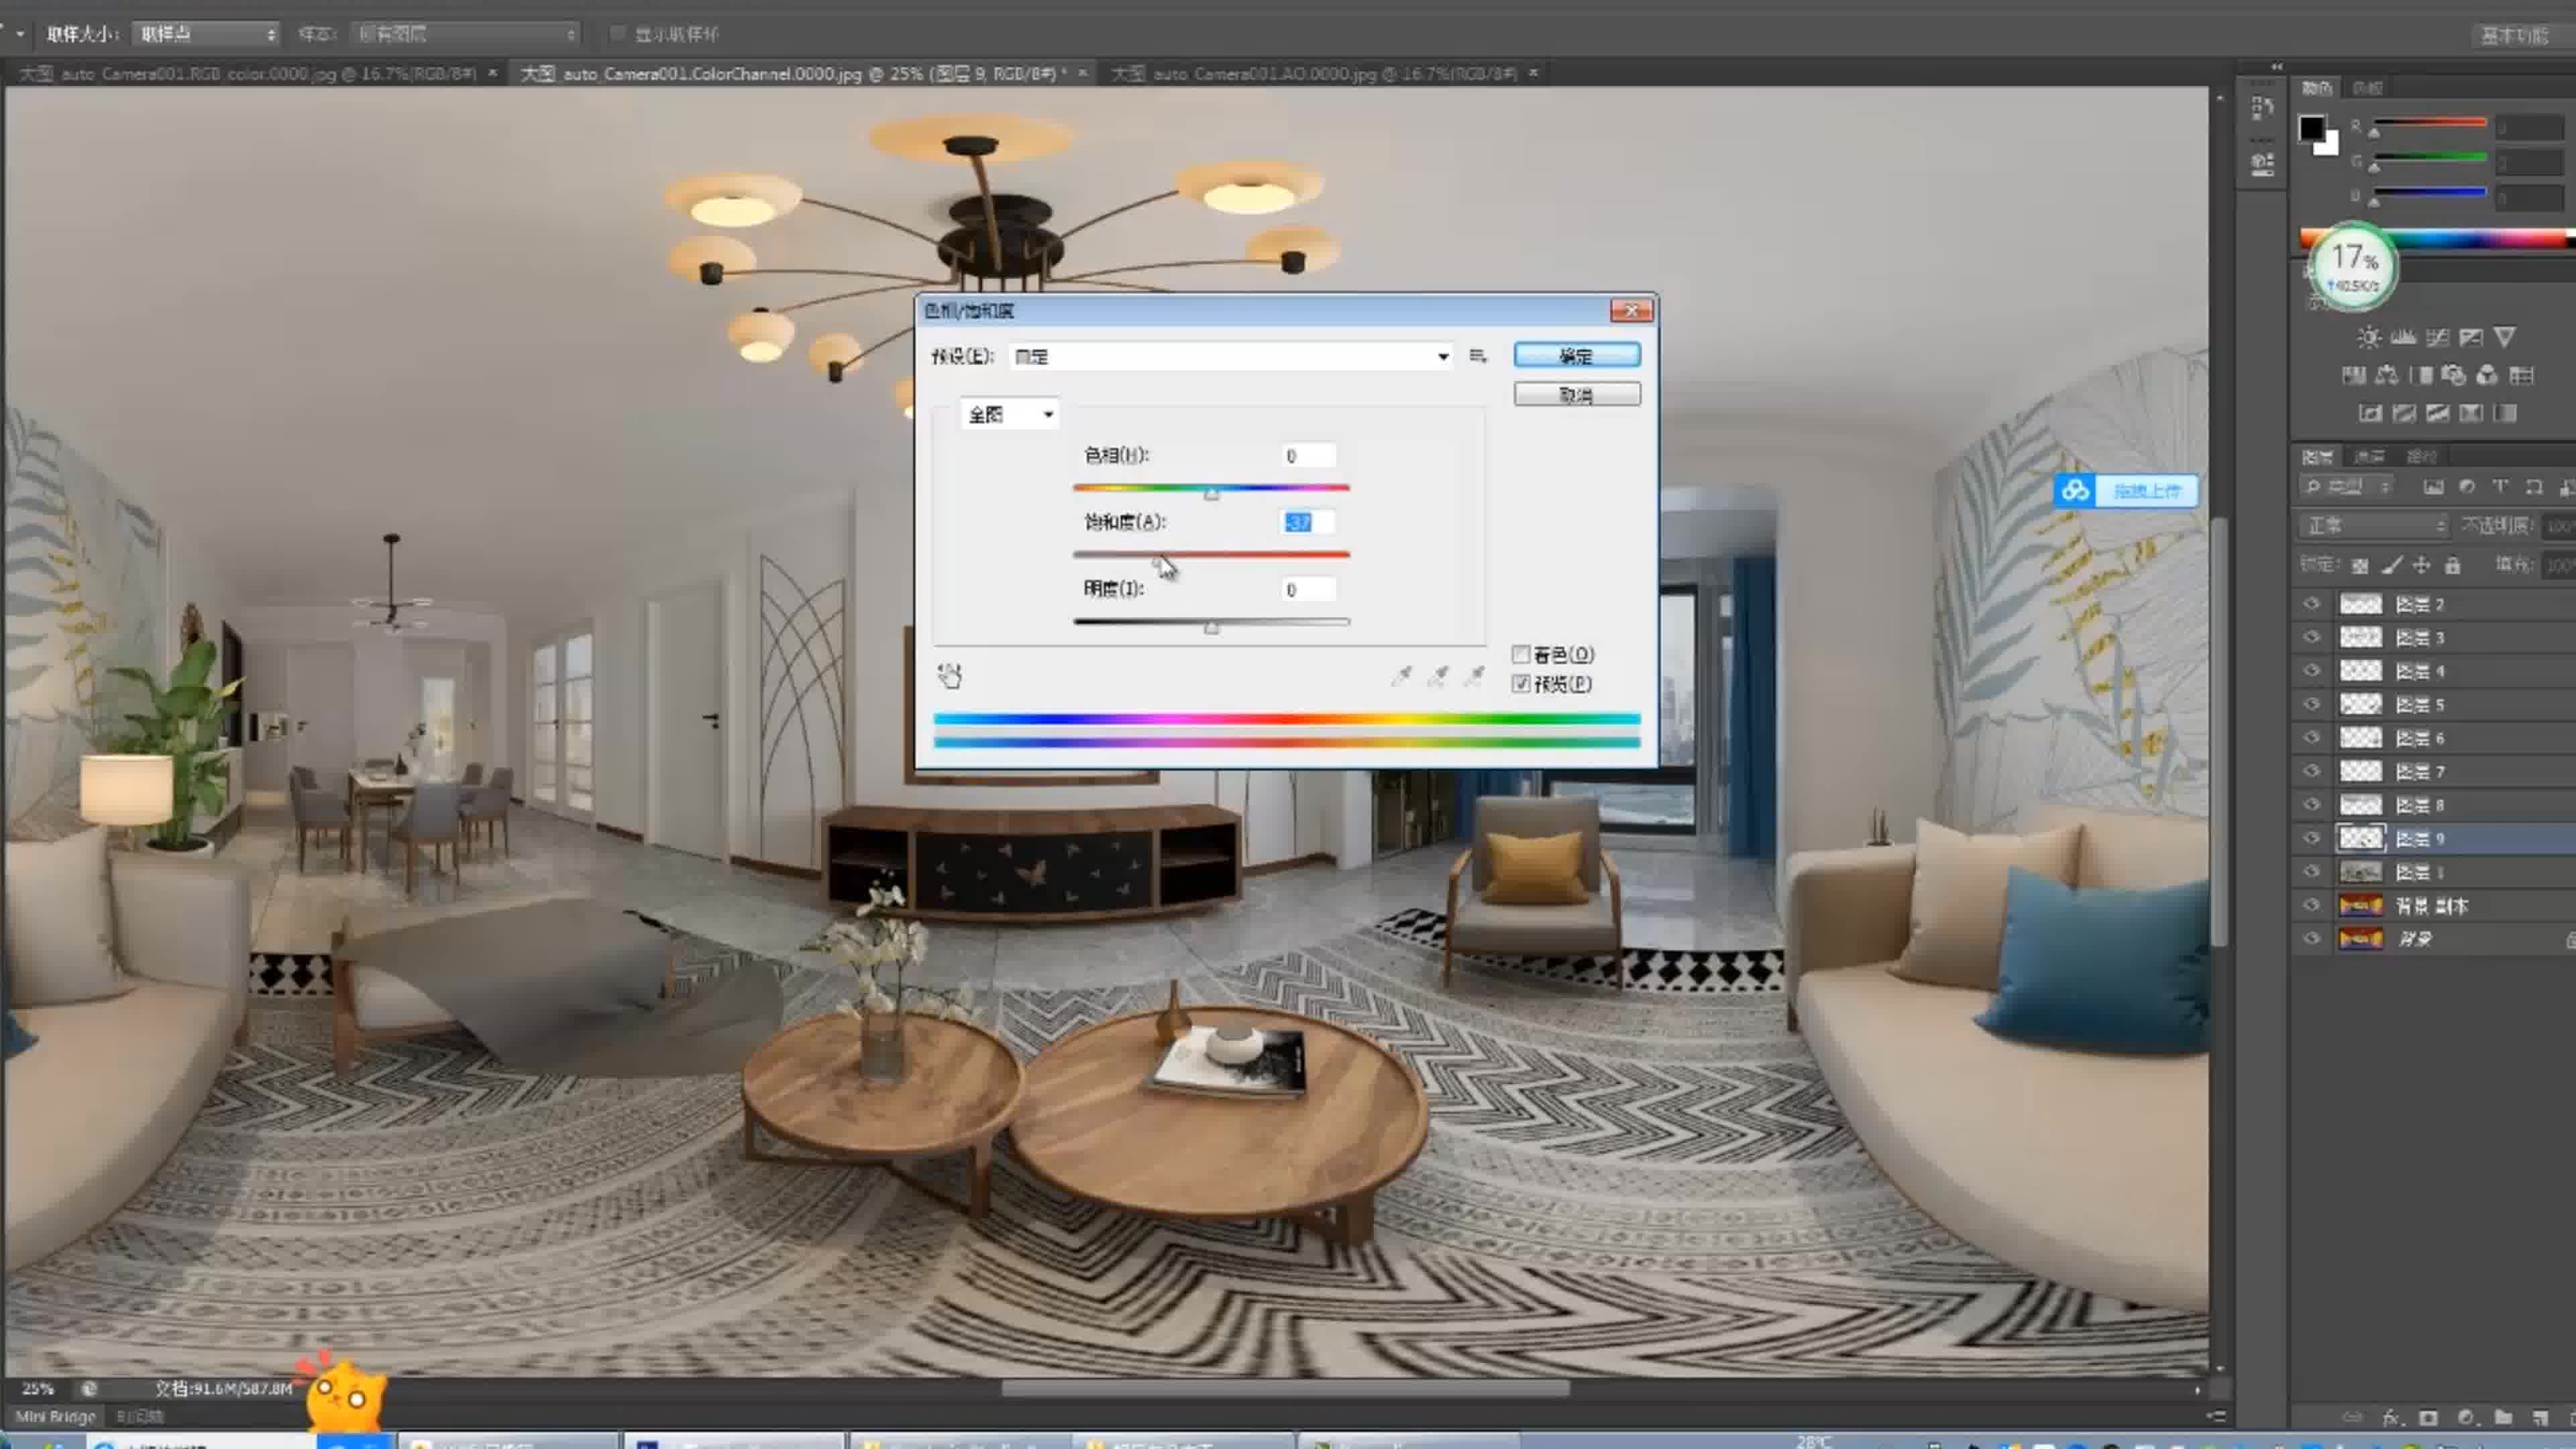Image resolution: width=2576 pixels, height=1449 pixels.
Task: Open the sample layers dropdown in options bar
Action: (465, 34)
